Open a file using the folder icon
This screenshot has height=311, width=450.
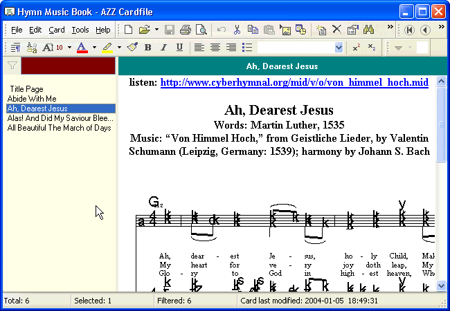(145, 30)
